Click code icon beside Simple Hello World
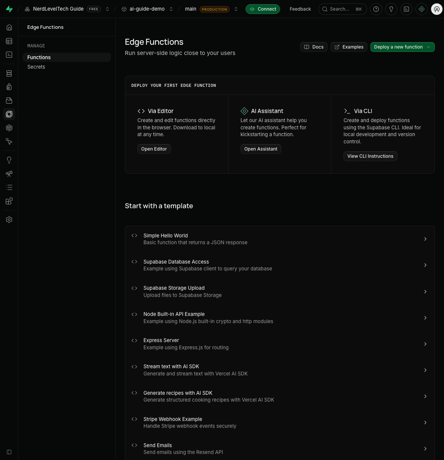The image size is (444, 460). coord(134,235)
